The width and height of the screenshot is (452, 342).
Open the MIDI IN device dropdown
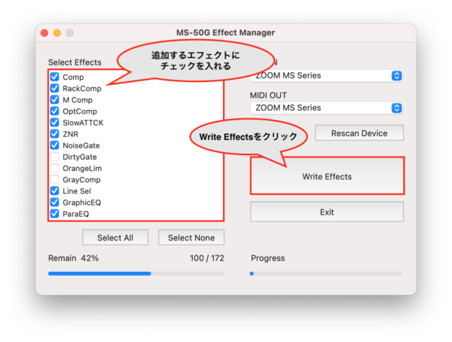pyautogui.click(x=326, y=76)
